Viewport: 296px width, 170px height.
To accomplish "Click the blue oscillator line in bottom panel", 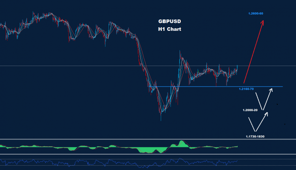I will tap(118, 162).
